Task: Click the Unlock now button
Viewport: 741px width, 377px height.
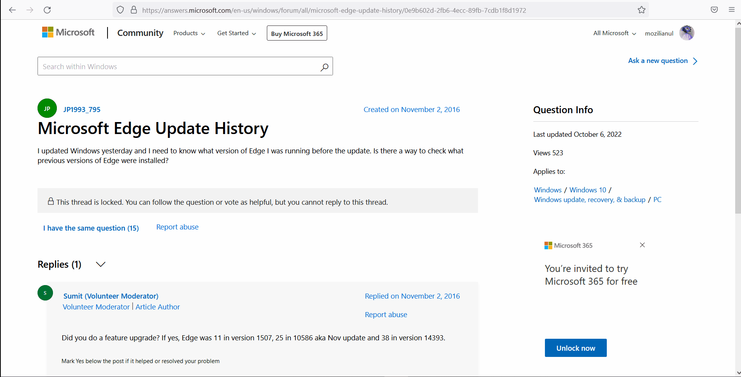Action: (x=575, y=348)
